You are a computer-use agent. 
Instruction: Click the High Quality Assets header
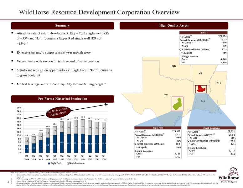click(174, 26)
